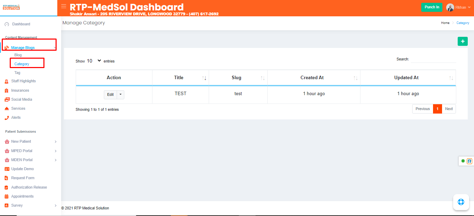Open the Show entries count dropdown
The height and width of the screenshot is (216, 474).
point(94,61)
